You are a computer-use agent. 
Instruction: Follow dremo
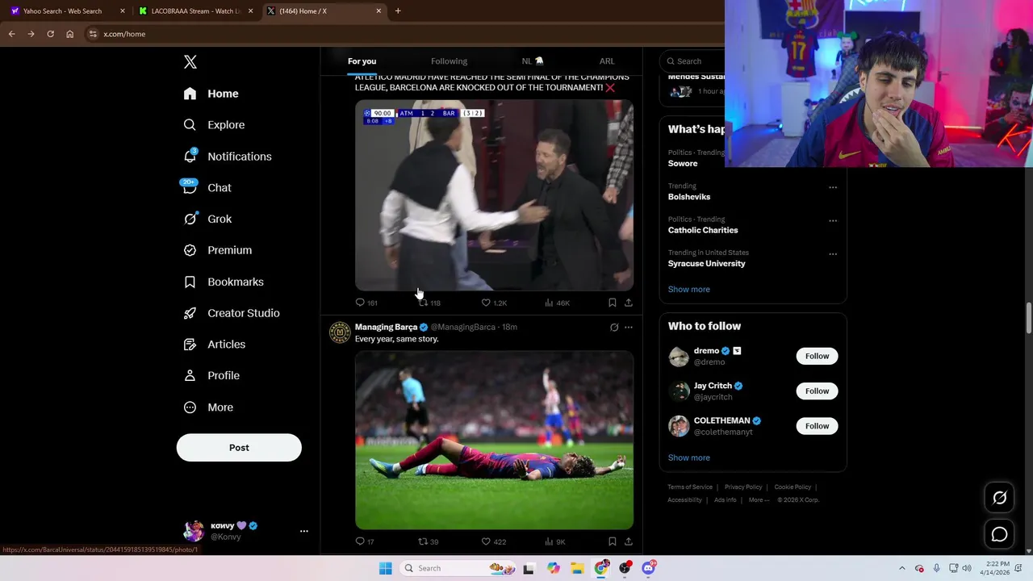click(817, 356)
